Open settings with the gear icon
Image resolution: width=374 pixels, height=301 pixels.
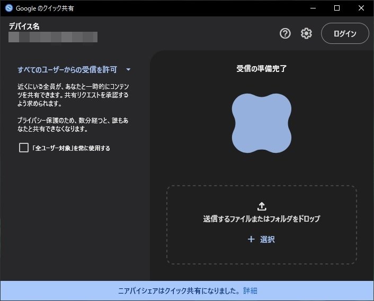306,33
